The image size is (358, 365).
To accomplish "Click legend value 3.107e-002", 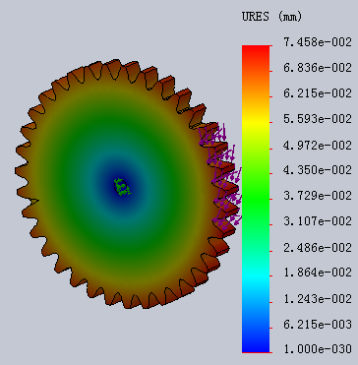I will tap(318, 221).
